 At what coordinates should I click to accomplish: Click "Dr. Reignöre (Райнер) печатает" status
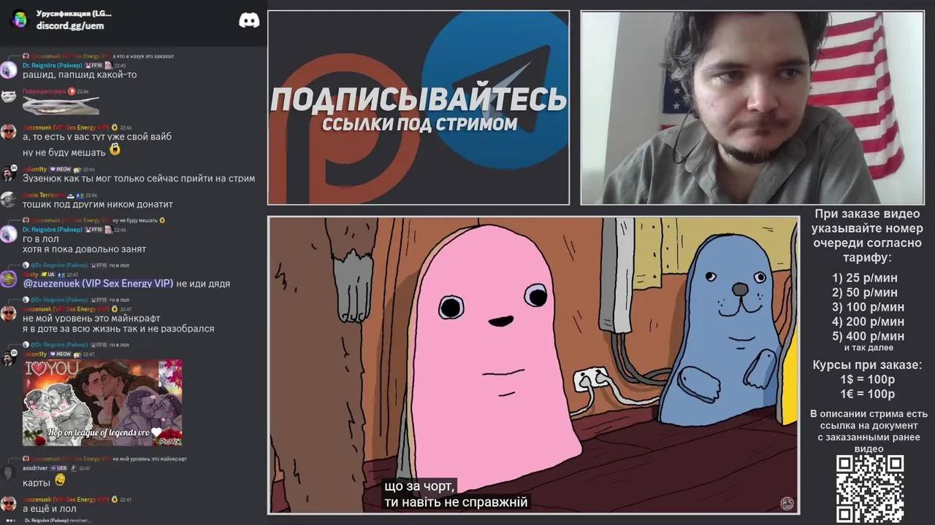[x=57, y=521]
